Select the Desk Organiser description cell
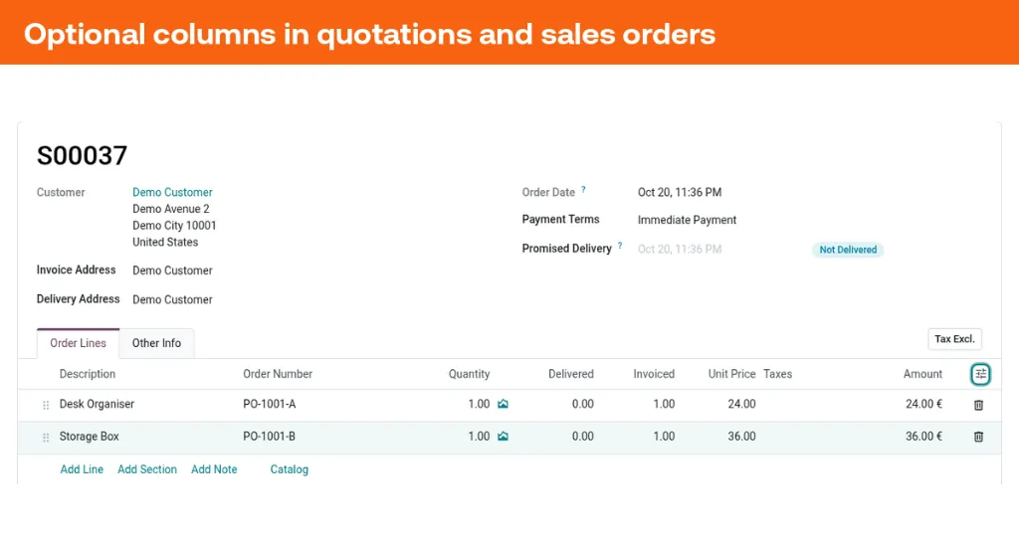Viewport: 1019px width, 543px height. [97, 404]
